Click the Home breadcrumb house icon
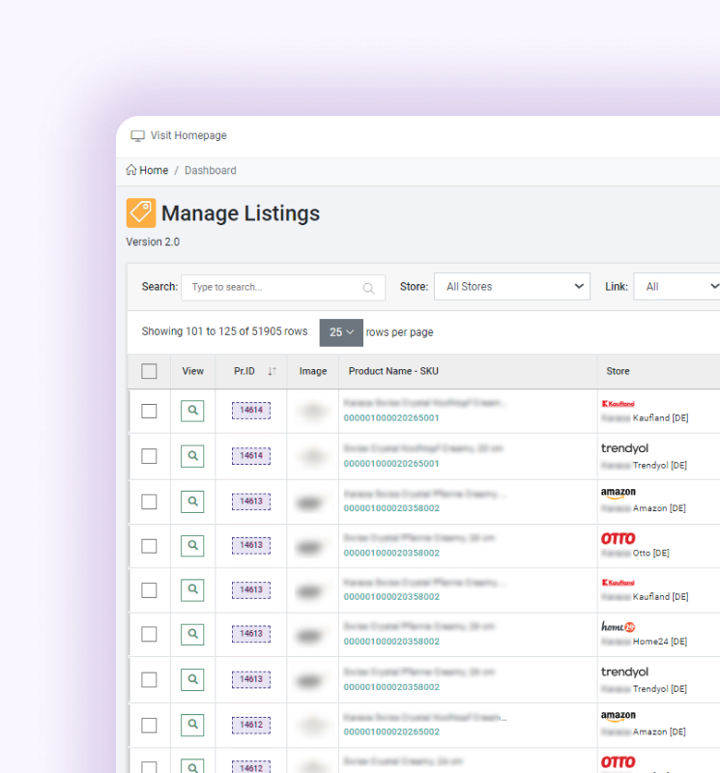Image resolution: width=720 pixels, height=773 pixels. [x=131, y=170]
